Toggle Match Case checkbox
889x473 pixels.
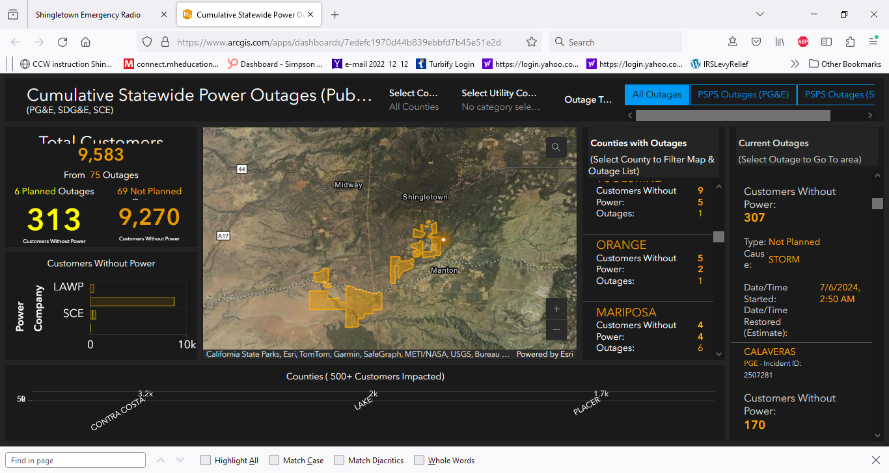coord(274,461)
